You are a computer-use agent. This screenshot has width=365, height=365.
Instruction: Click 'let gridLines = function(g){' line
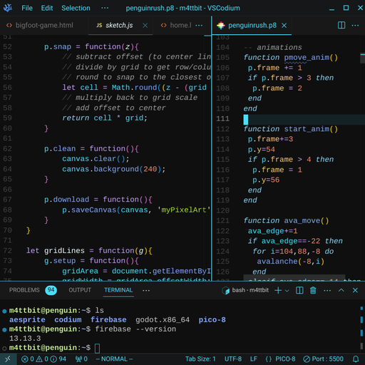coord(89,250)
